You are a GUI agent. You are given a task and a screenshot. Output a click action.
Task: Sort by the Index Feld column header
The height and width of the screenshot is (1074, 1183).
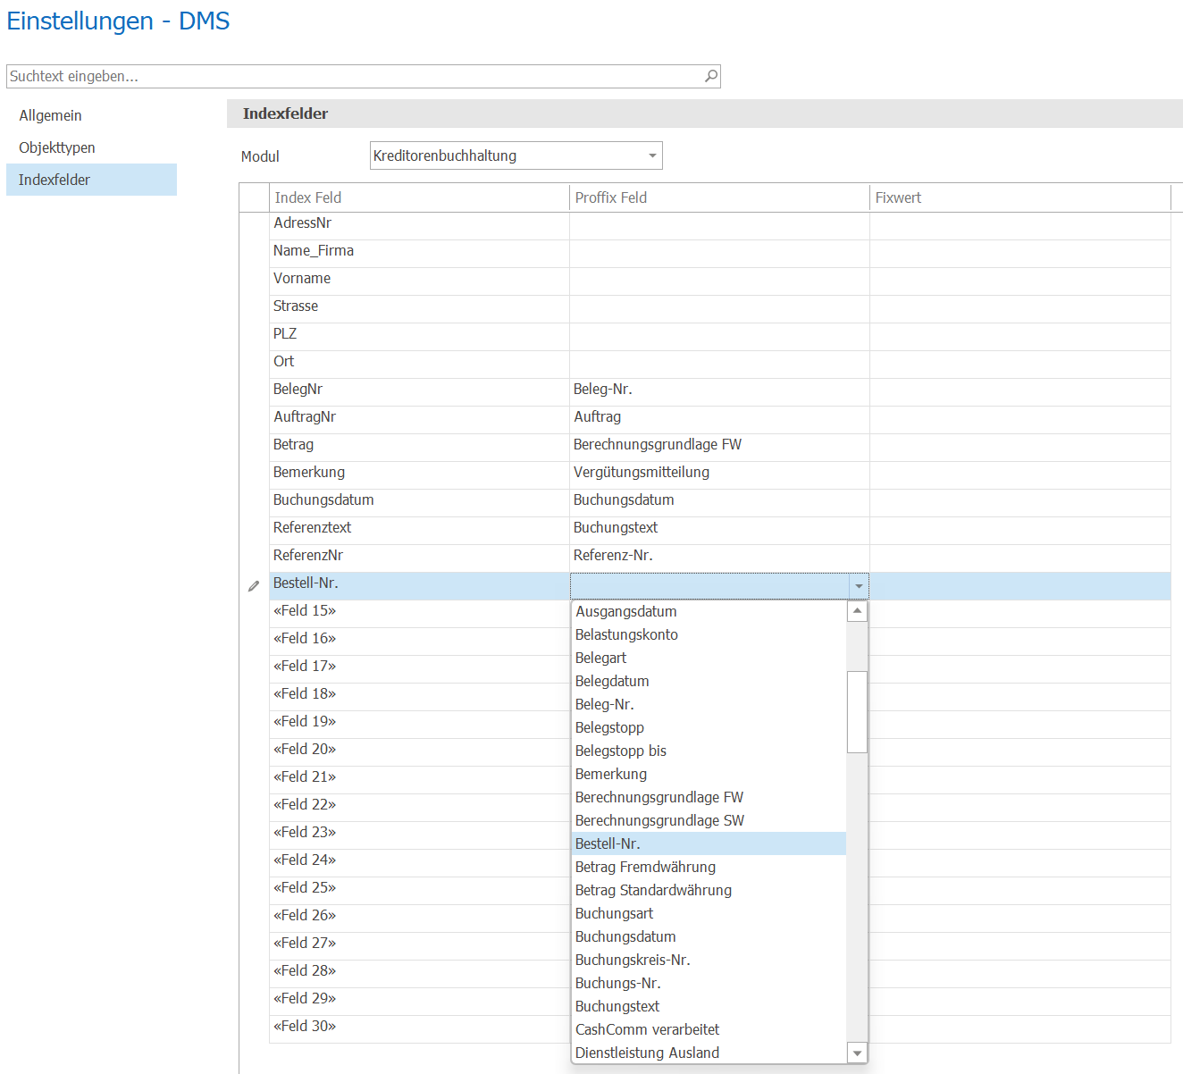(419, 197)
